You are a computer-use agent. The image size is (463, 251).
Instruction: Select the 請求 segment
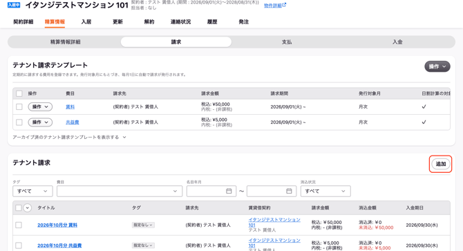176,42
